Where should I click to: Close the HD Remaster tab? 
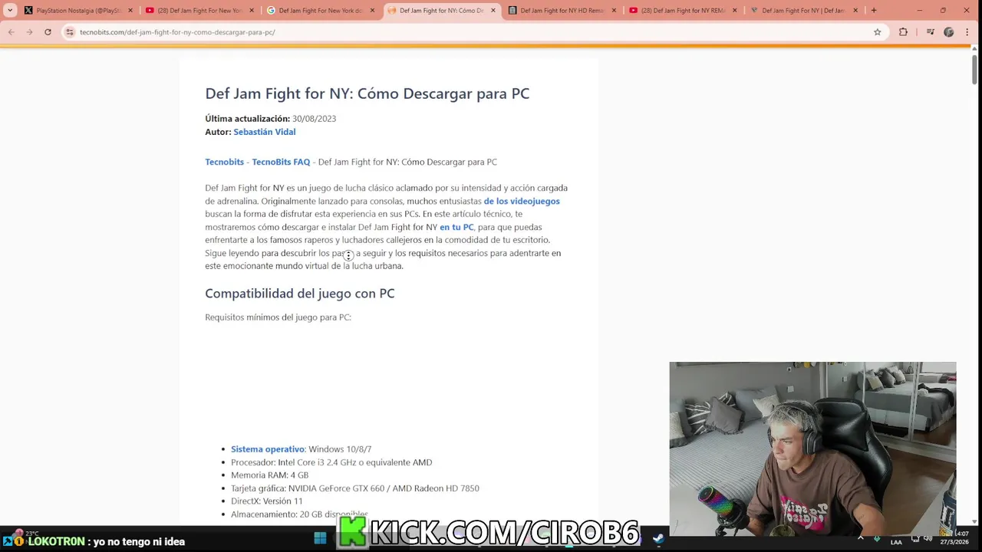pos(614,11)
